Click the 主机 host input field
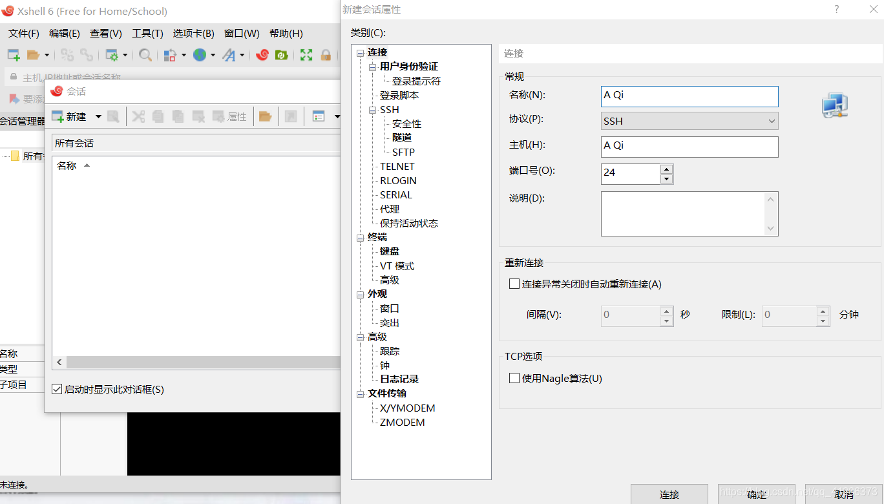The width and height of the screenshot is (884, 504). [x=689, y=147]
